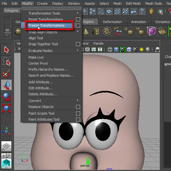The height and width of the screenshot is (171, 171).
Task: Create a polygon plane from shelf
Action: click(x=107, y=31)
